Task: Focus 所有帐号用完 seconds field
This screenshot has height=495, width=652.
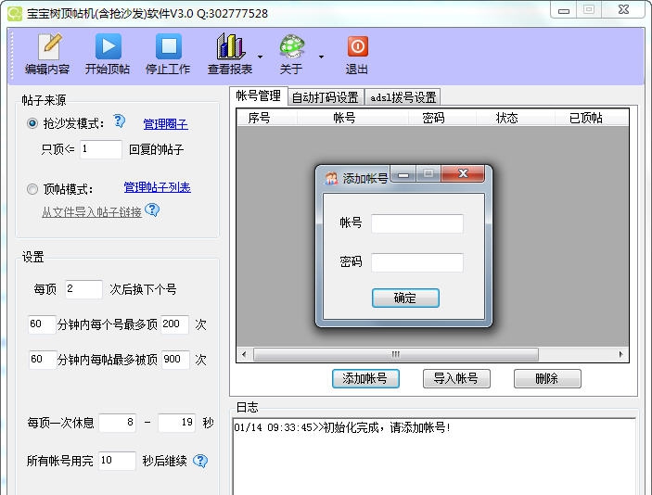Action: (x=117, y=461)
